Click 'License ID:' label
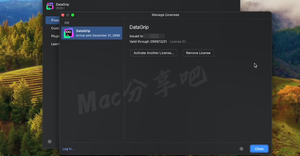This screenshot has height=156, width=300. [178, 42]
